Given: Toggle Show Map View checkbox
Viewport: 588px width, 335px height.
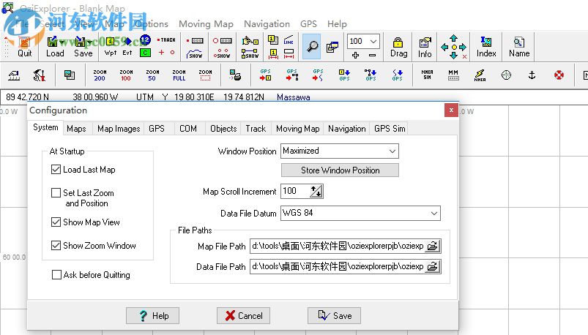Looking at the screenshot, I should (56, 222).
